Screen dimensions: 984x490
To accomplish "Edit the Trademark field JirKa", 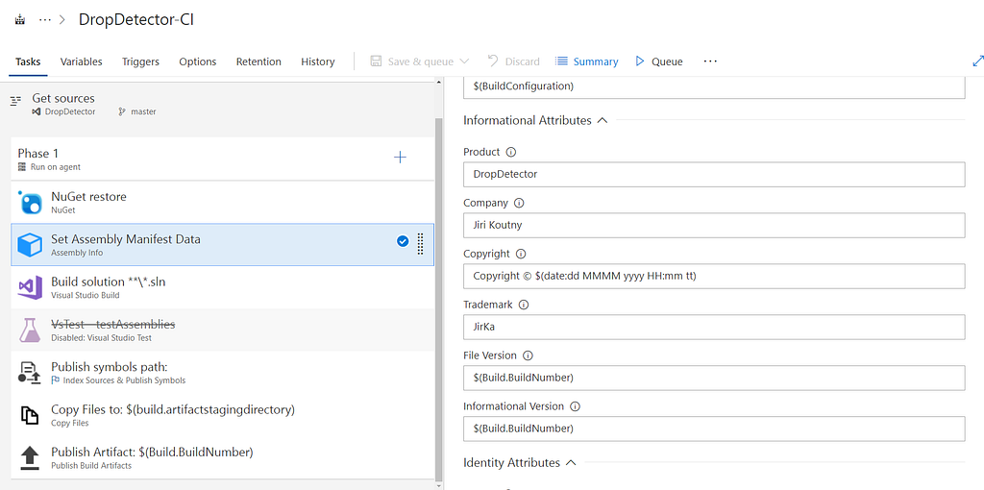I will [x=714, y=327].
